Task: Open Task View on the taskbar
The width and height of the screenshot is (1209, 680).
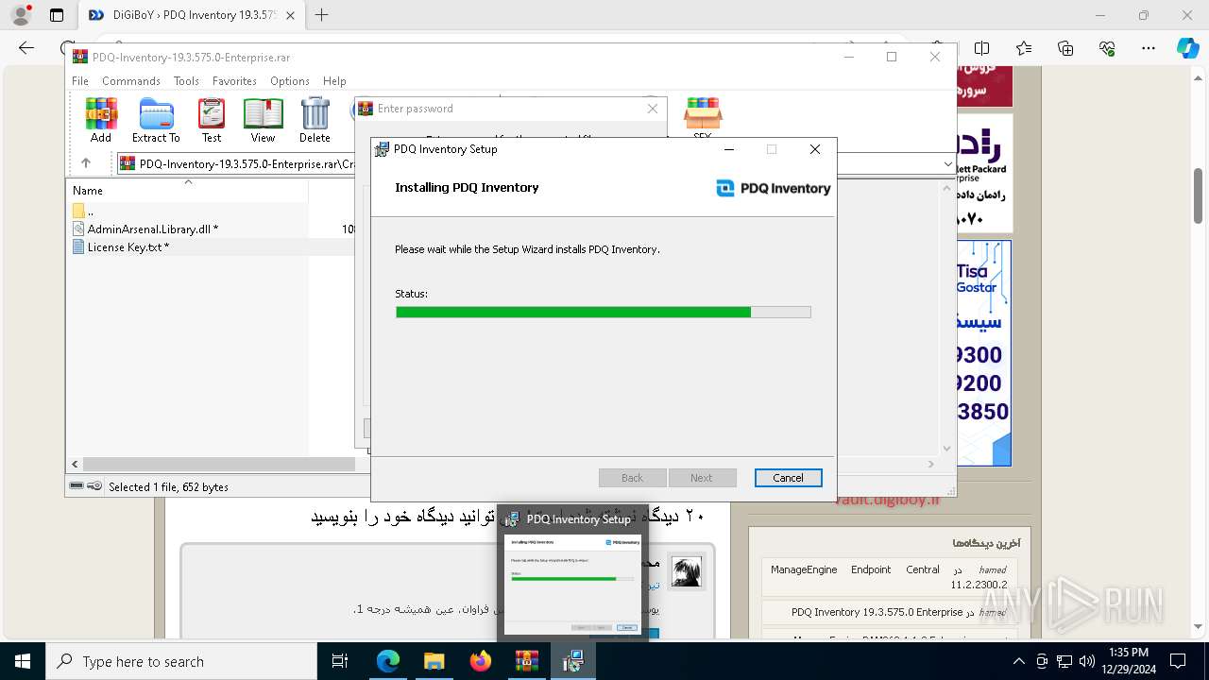Action: 340,661
